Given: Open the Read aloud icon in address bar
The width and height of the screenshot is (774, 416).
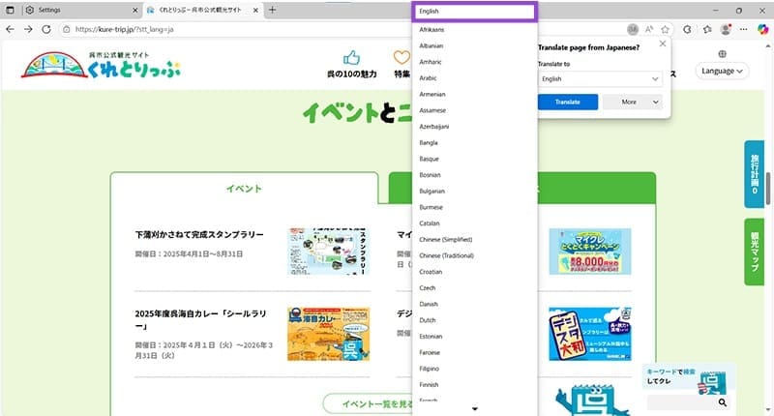Looking at the screenshot, I should (x=648, y=29).
